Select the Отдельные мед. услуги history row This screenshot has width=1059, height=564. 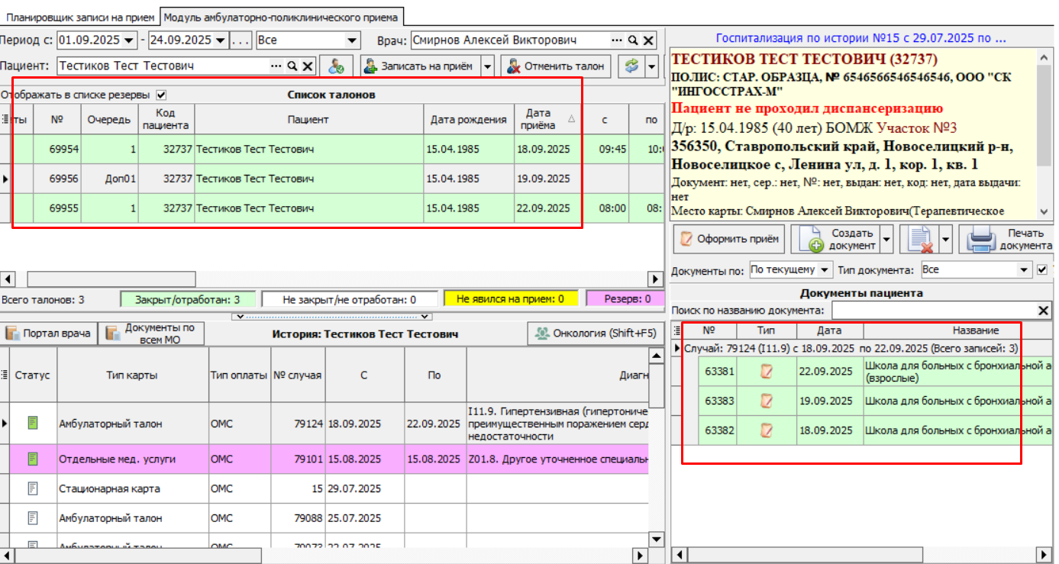click(324, 459)
